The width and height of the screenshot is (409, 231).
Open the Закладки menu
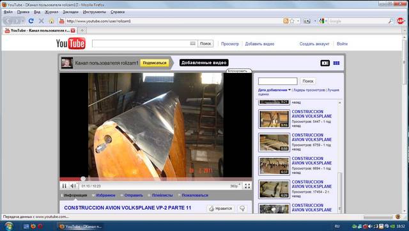click(70, 12)
